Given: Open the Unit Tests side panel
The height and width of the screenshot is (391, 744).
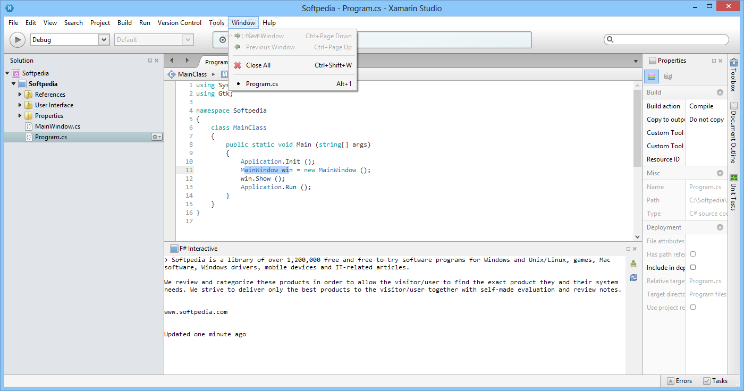Looking at the screenshot, I should [734, 192].
